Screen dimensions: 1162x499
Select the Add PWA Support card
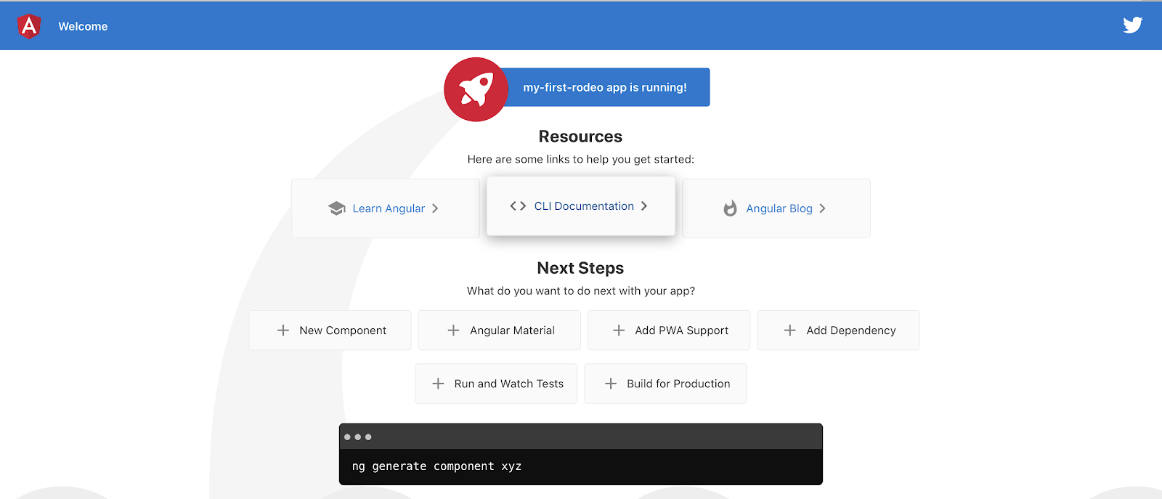coord(669,330)
